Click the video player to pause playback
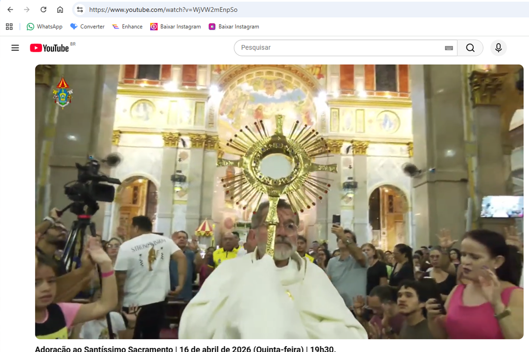Viewport: 529px width, 352px height. (279, 201)
